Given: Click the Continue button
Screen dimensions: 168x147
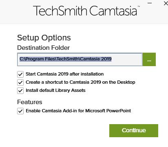Looking at the screenshot, I should coord(134,131).
